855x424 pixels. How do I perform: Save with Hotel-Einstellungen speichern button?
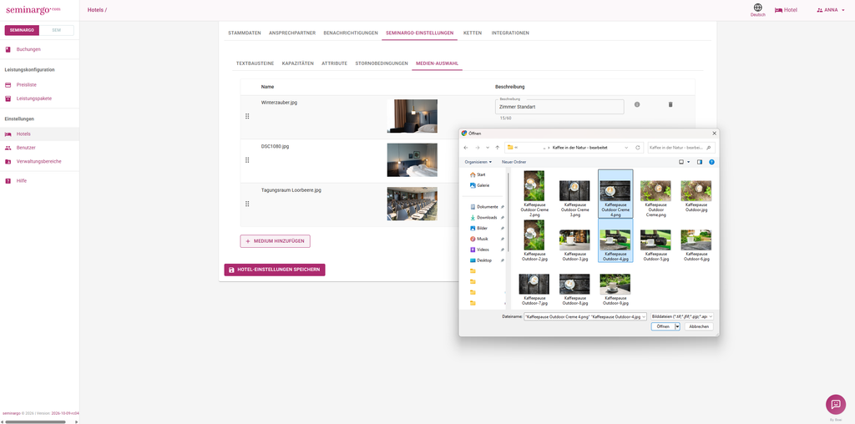coord(275,270)
